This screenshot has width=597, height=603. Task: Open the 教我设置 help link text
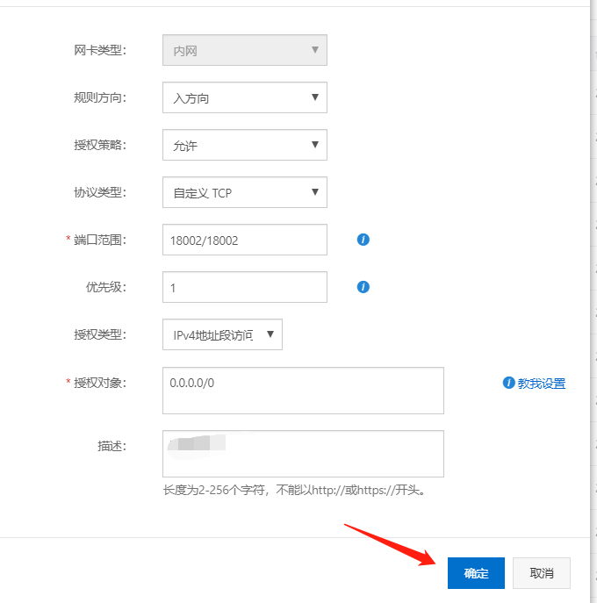tap(541, 384)
